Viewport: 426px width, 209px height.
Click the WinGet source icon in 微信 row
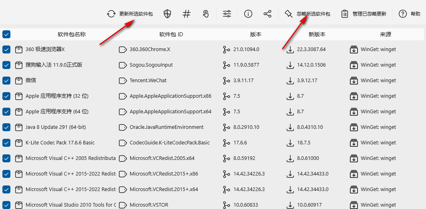(354, 81)
